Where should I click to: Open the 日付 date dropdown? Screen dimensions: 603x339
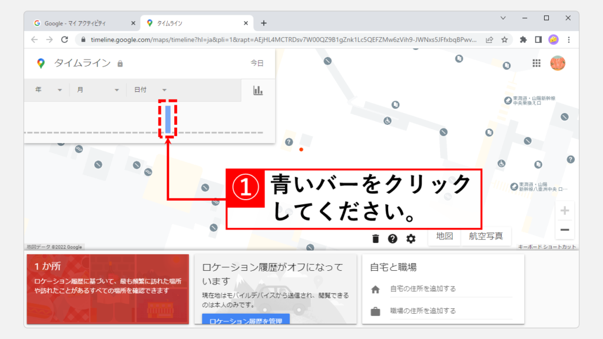tap(150, 90)
